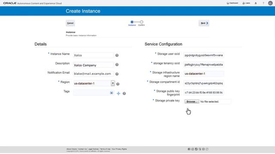
Task: Show help for Description field
Action: click(x=117, y=65)
